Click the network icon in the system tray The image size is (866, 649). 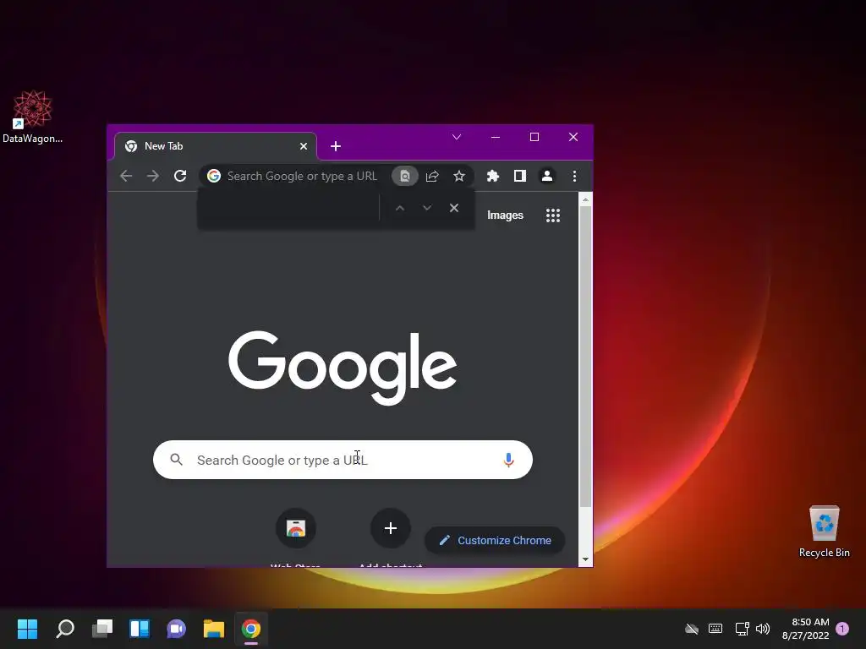[x=742, y=629]
